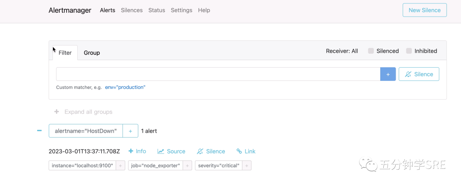Image resolution: width=461 pixels, height=185 pixels.
Task: Expand all groups
Action: [83, 112]
